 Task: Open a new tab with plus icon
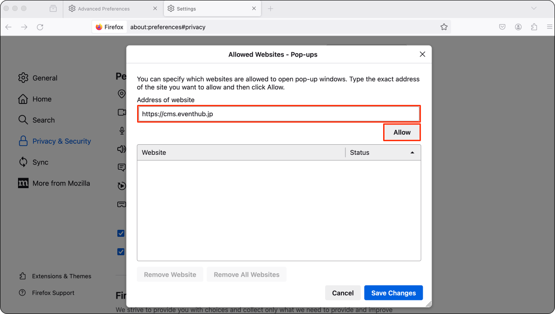click(x=271, y=8)
